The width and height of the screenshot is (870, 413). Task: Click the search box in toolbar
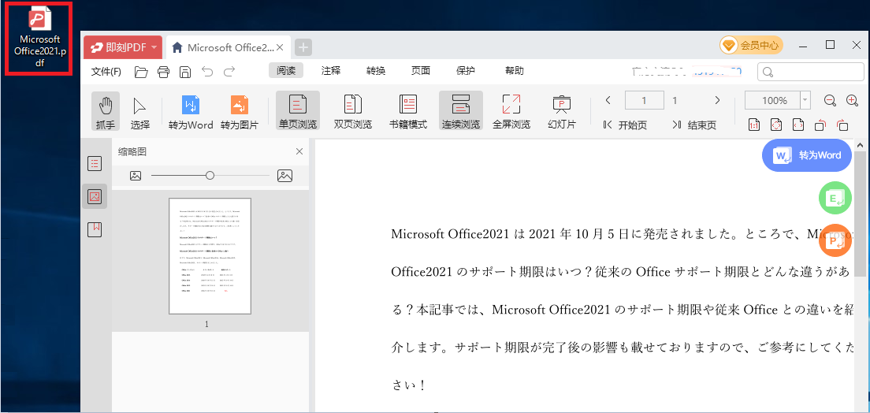[x=811, y=73]
